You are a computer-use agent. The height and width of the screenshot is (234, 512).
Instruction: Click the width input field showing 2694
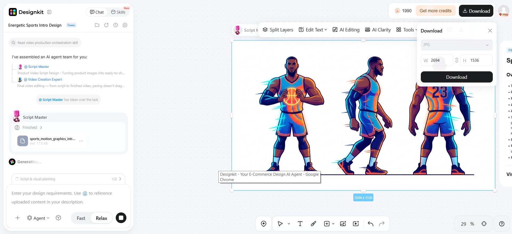click(x=437, y=60)
